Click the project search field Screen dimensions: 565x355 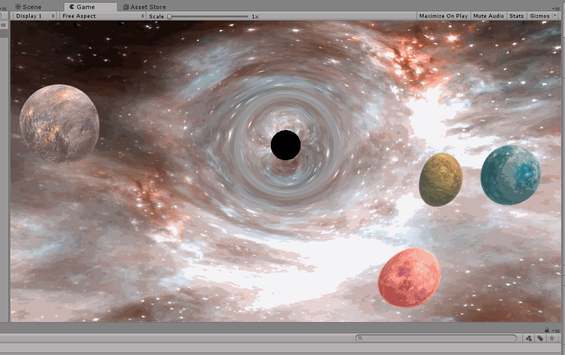tap(436, 338)
